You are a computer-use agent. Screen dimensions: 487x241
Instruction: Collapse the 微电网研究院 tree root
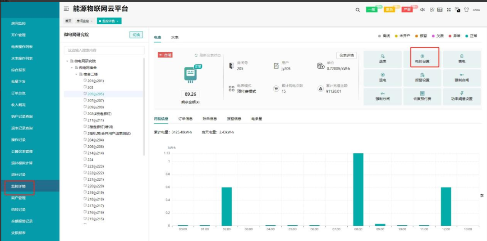click(67, 61)
